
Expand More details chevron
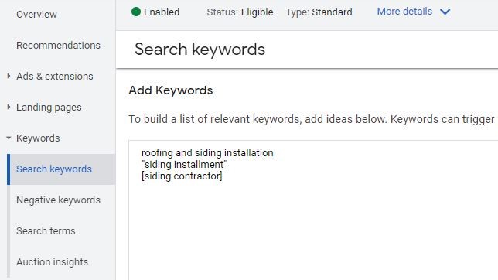pos(445,12)
